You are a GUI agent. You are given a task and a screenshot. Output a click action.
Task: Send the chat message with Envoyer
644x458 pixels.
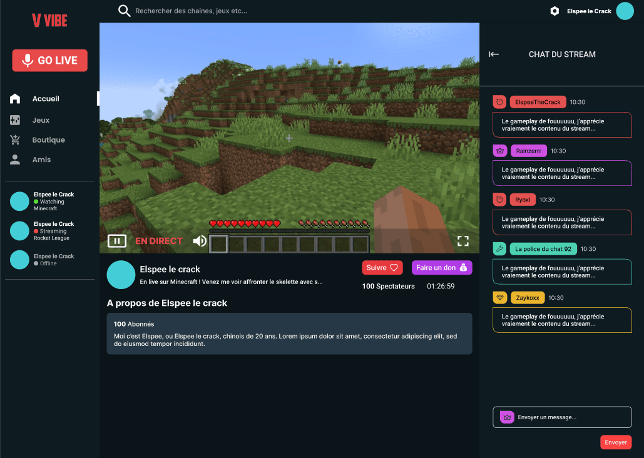coord(616,442)
